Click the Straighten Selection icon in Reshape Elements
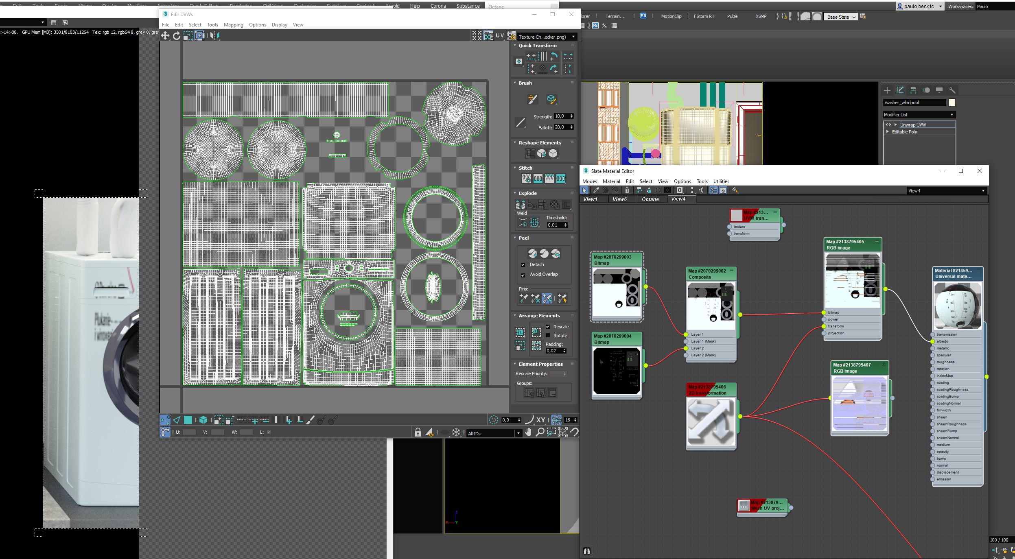Viewport: 1015px width, 559px height. (x=530, y=153)
